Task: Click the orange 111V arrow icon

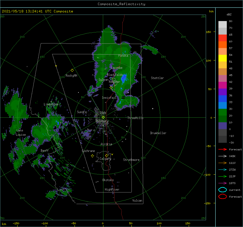Action: [x=222, y=163]
